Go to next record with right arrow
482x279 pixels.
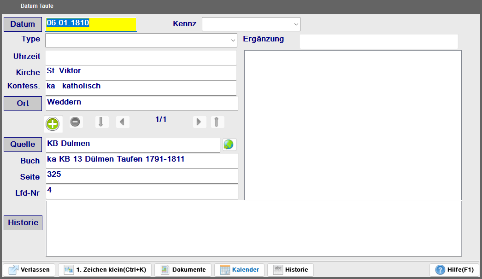(x=199, y=122)
